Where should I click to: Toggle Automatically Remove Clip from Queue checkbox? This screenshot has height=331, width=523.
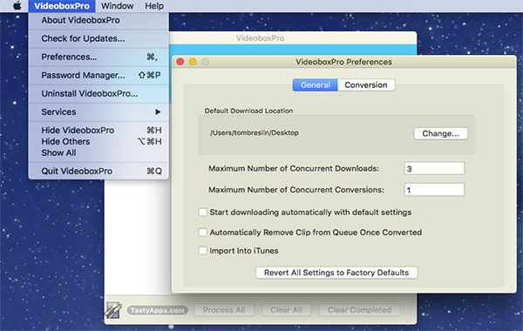point(202,232)
